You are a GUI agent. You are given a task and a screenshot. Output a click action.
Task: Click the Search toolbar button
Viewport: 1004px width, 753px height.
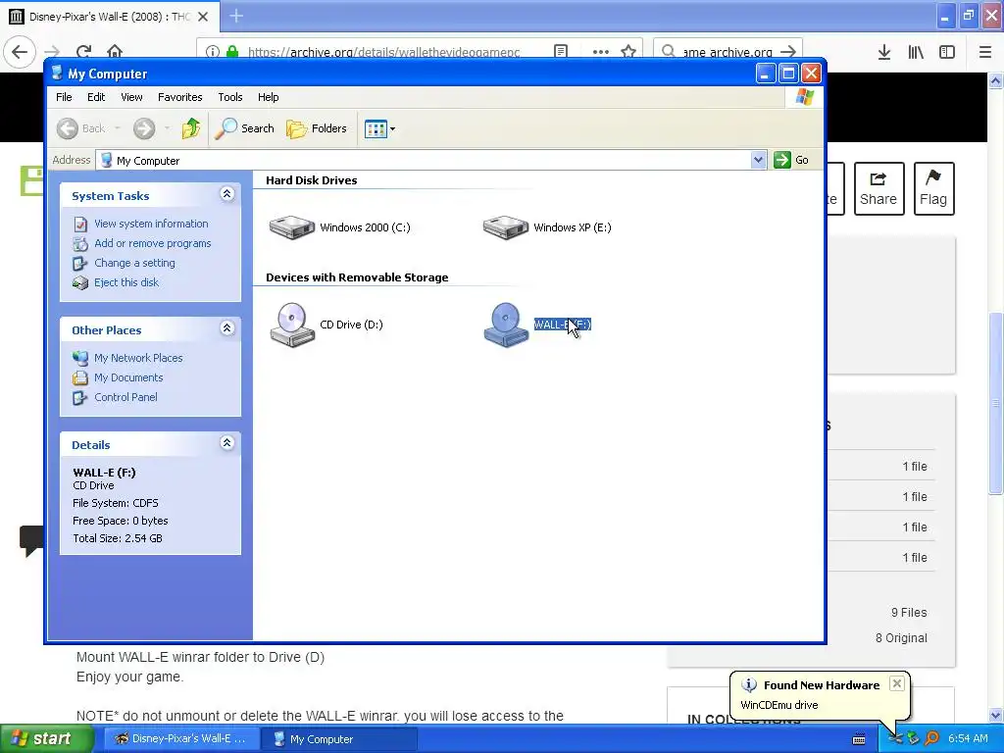tap(244, 128)
